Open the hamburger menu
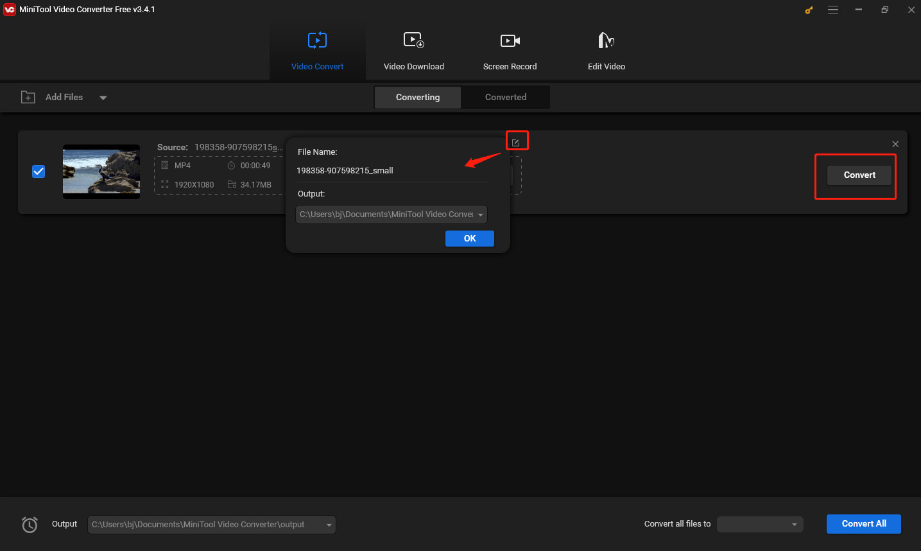This screenshot has width=921, height=551. click(833, 10)
